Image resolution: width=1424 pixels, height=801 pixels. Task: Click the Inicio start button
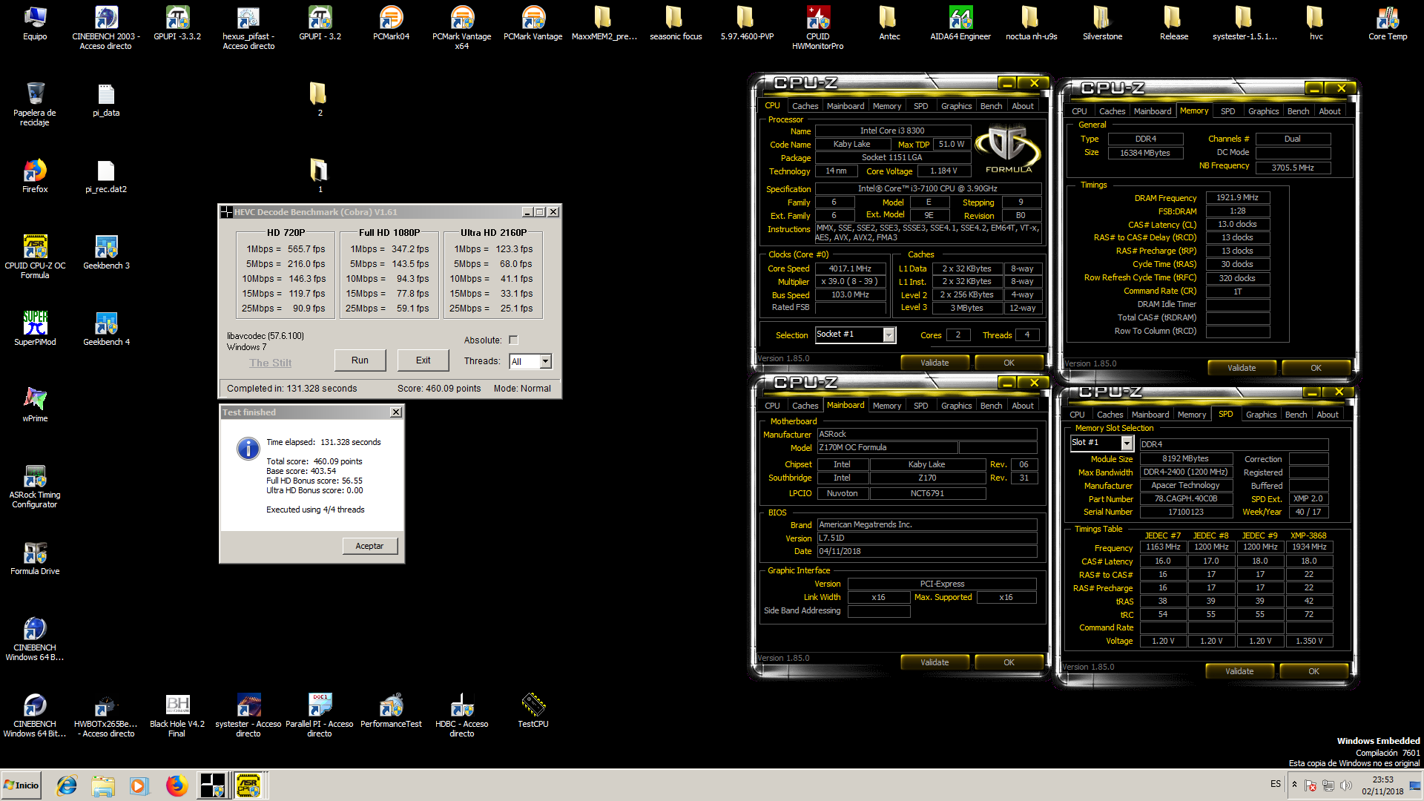point(22,785)
